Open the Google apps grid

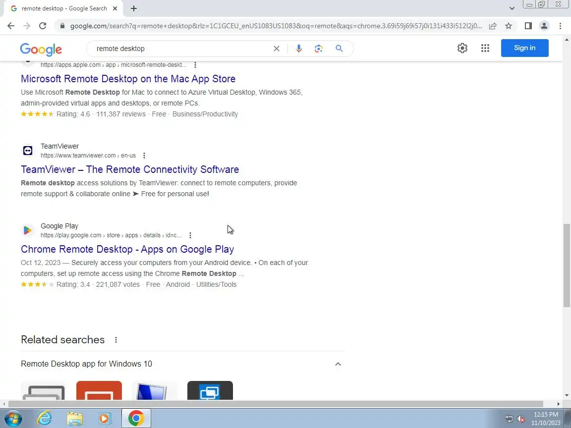coord(485,48)
